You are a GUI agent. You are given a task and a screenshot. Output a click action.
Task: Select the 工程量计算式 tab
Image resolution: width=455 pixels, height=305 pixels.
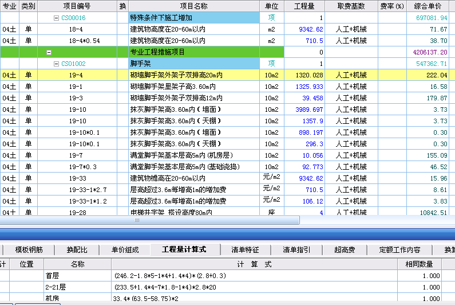(184, 249)
